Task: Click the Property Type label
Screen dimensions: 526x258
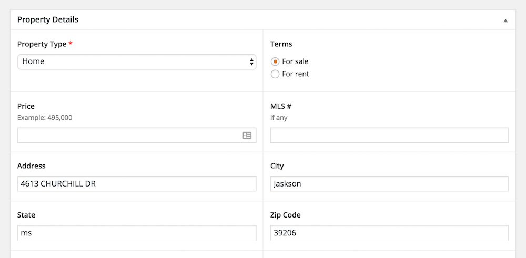Action: 42,44
